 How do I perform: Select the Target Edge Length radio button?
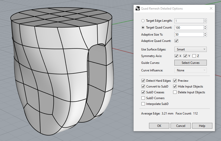(143, 21)
